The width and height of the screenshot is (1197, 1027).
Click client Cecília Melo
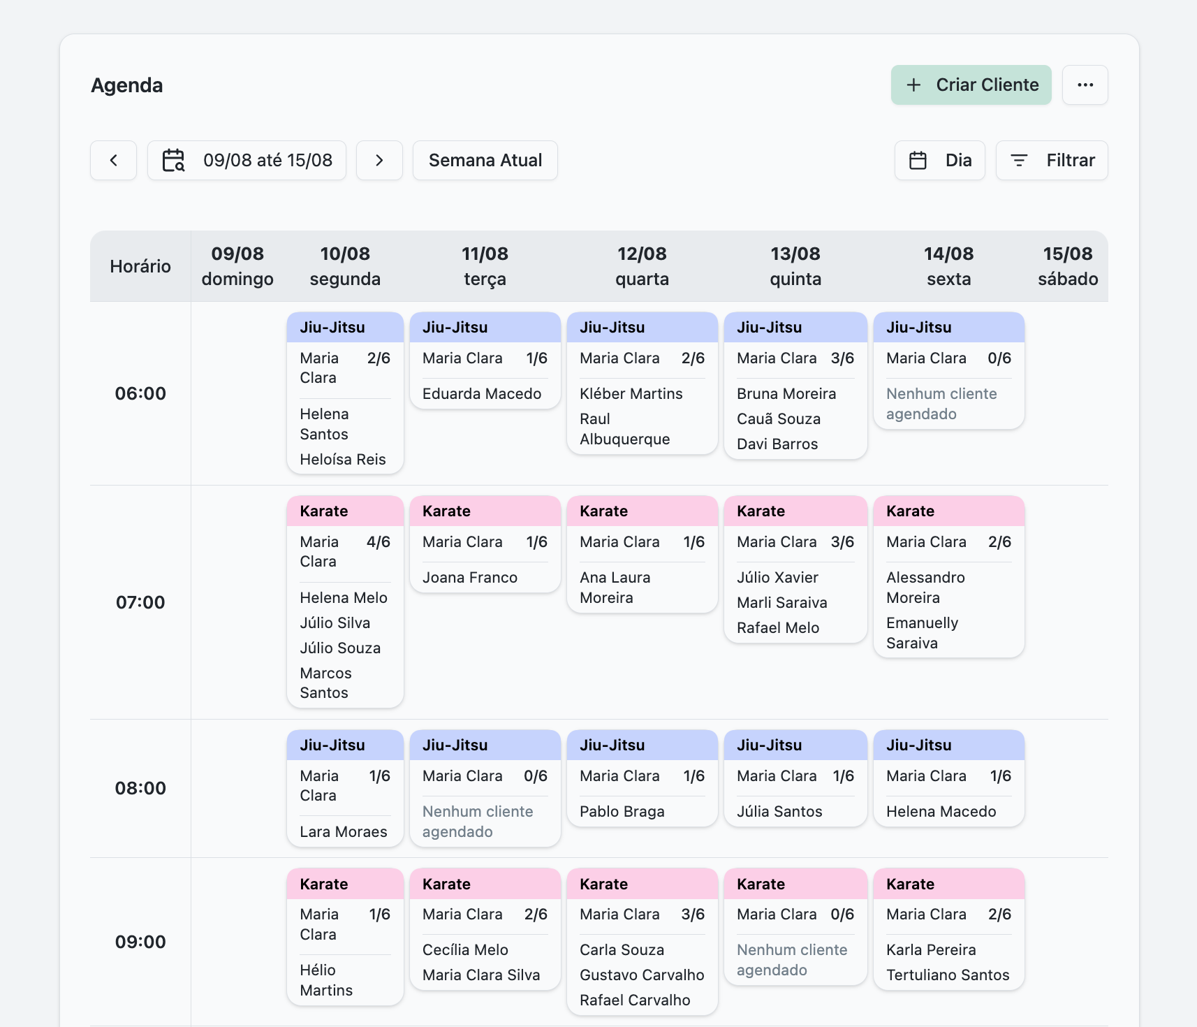(x=465, y=949)
